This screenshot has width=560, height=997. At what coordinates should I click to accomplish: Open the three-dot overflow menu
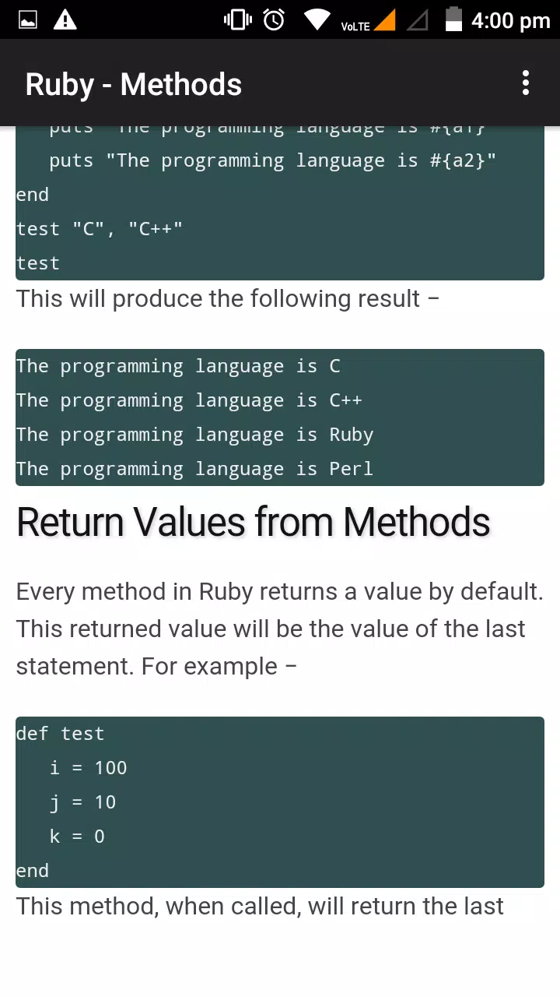coord(526,83)
